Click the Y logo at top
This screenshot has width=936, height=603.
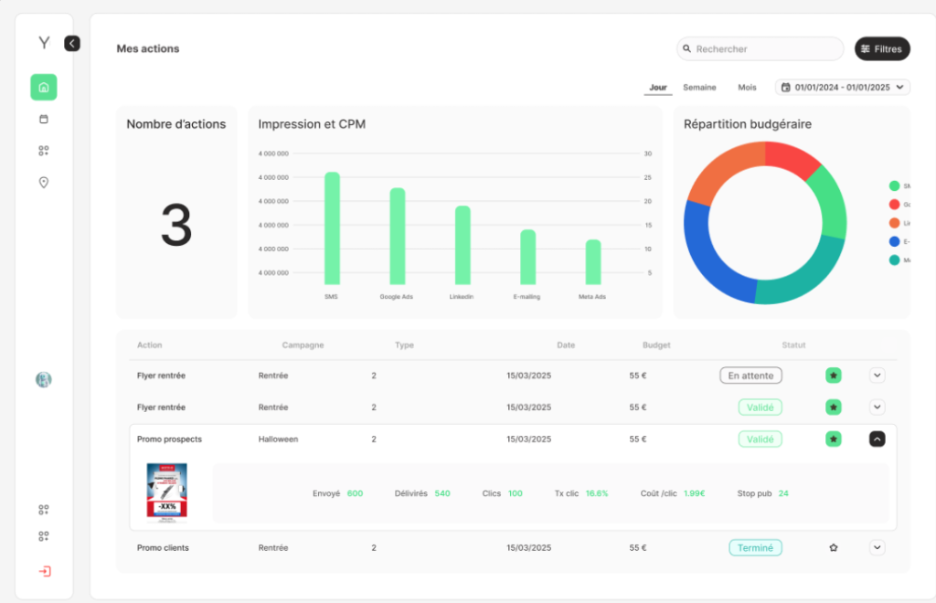coord(44,43)
